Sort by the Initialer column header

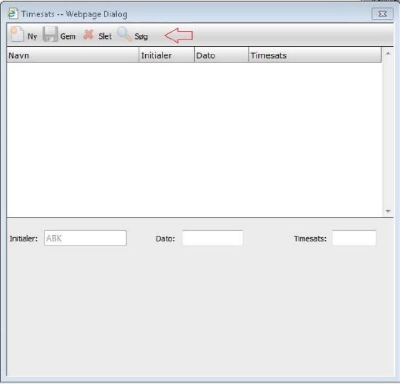(x=166, y=56)
